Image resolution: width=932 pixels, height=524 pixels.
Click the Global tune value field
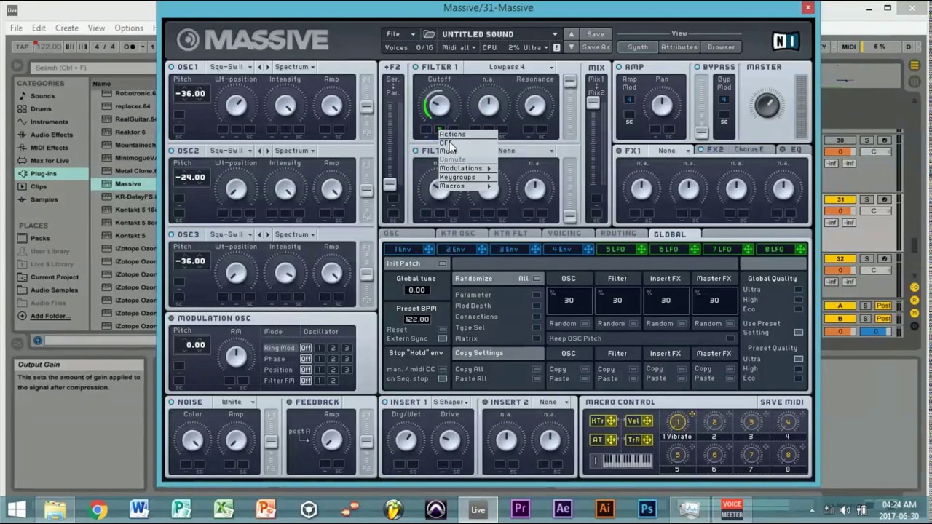[x=416, y=290]
